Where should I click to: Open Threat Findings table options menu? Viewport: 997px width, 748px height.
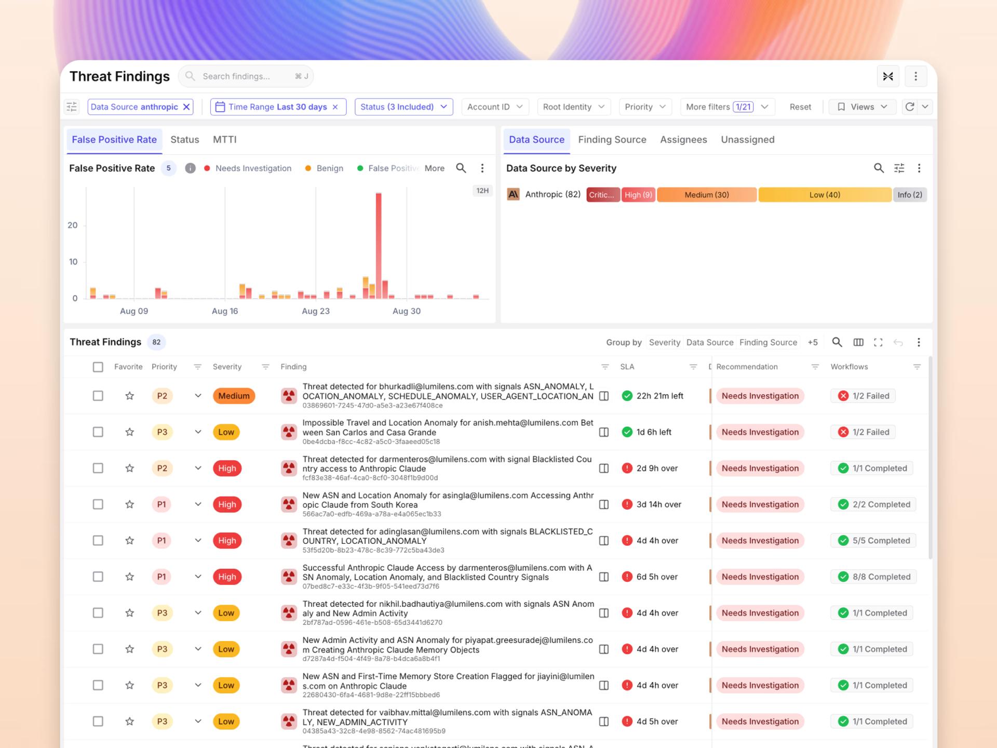tap(919, 342)
